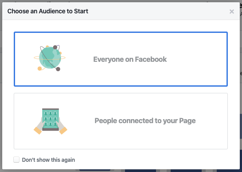242x172 pixels.
Task: Click the Everyone on Facebook text label
Action: pyautogui.click(x=130, y=59)
